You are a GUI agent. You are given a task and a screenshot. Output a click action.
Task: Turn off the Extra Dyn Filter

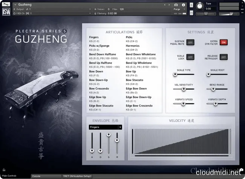point(224,42)
